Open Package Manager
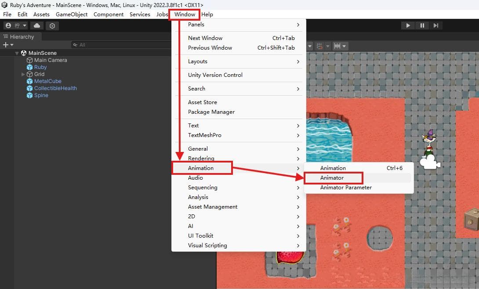 [x=239, y=112]
